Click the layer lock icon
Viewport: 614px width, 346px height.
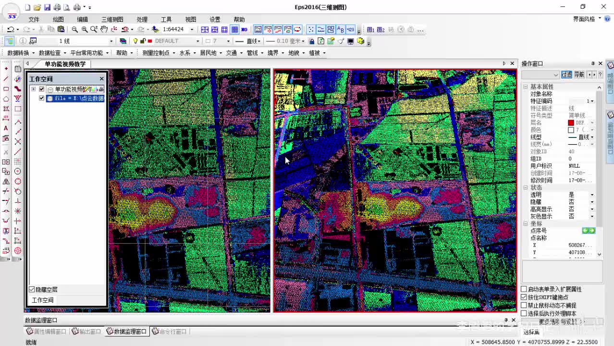click(x=143, y=41)
